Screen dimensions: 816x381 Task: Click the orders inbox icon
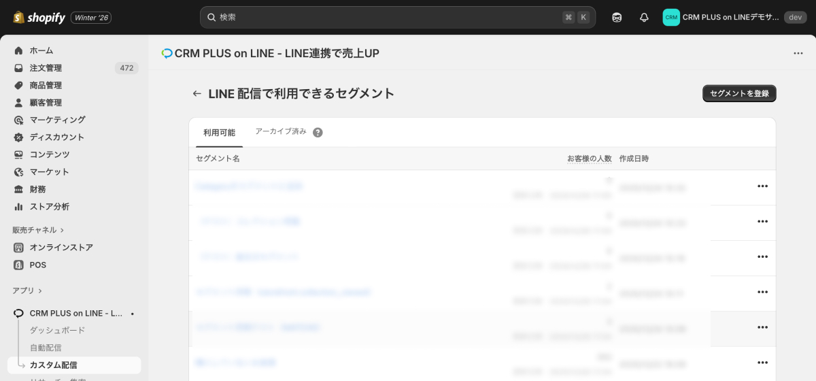18,68
